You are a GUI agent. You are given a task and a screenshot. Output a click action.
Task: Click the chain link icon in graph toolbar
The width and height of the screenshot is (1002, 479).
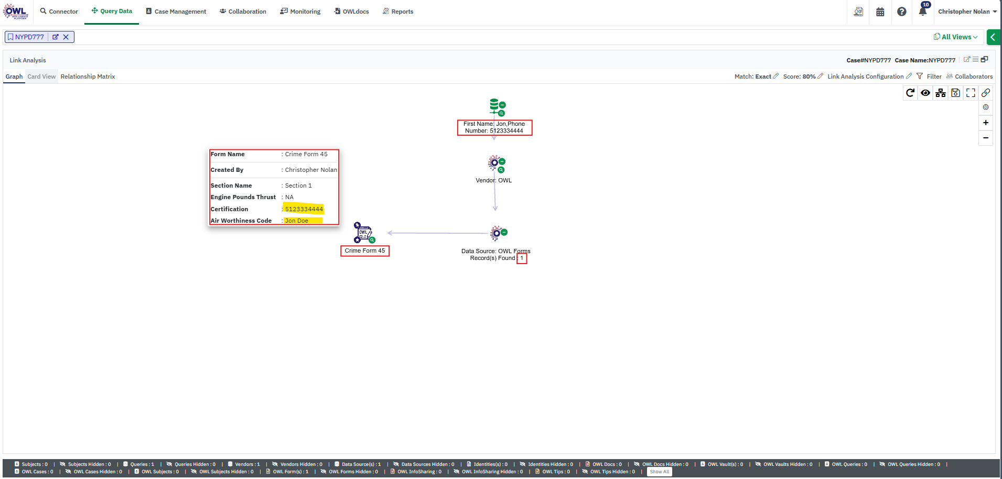coord(986,93)
